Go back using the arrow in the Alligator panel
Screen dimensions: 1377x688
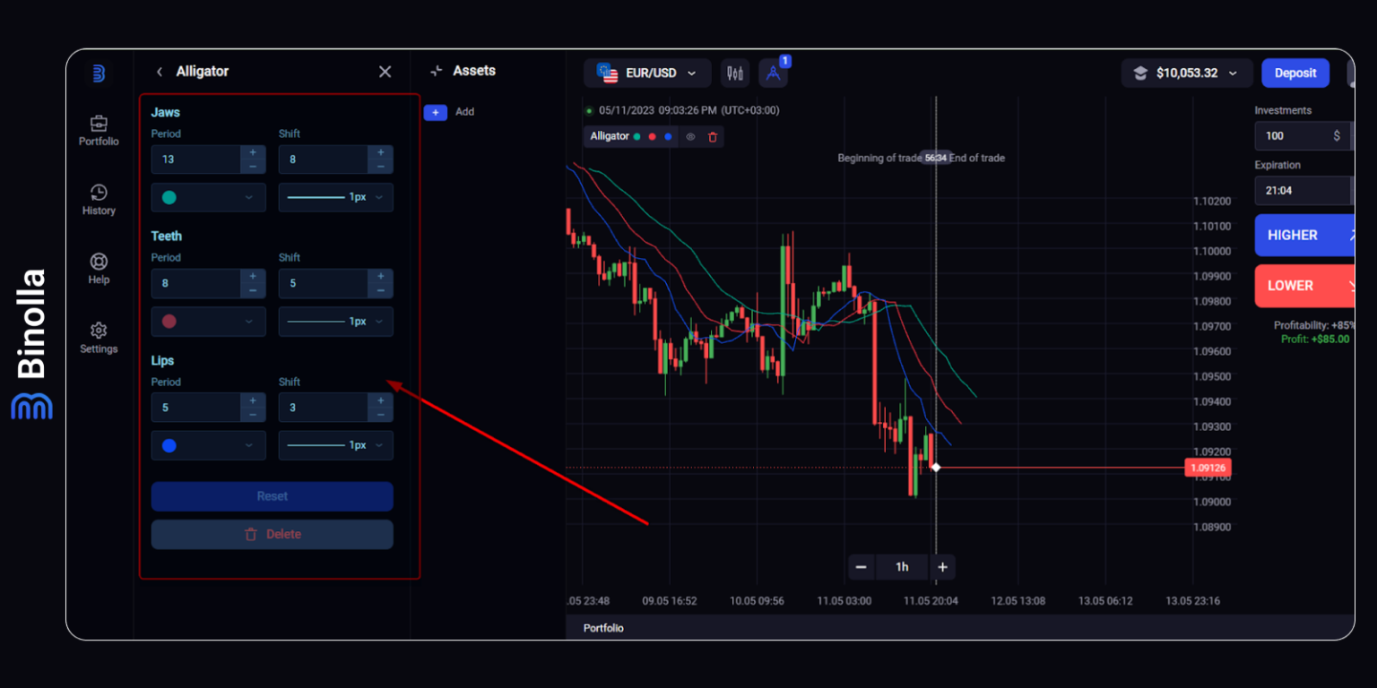click(159, 71)
